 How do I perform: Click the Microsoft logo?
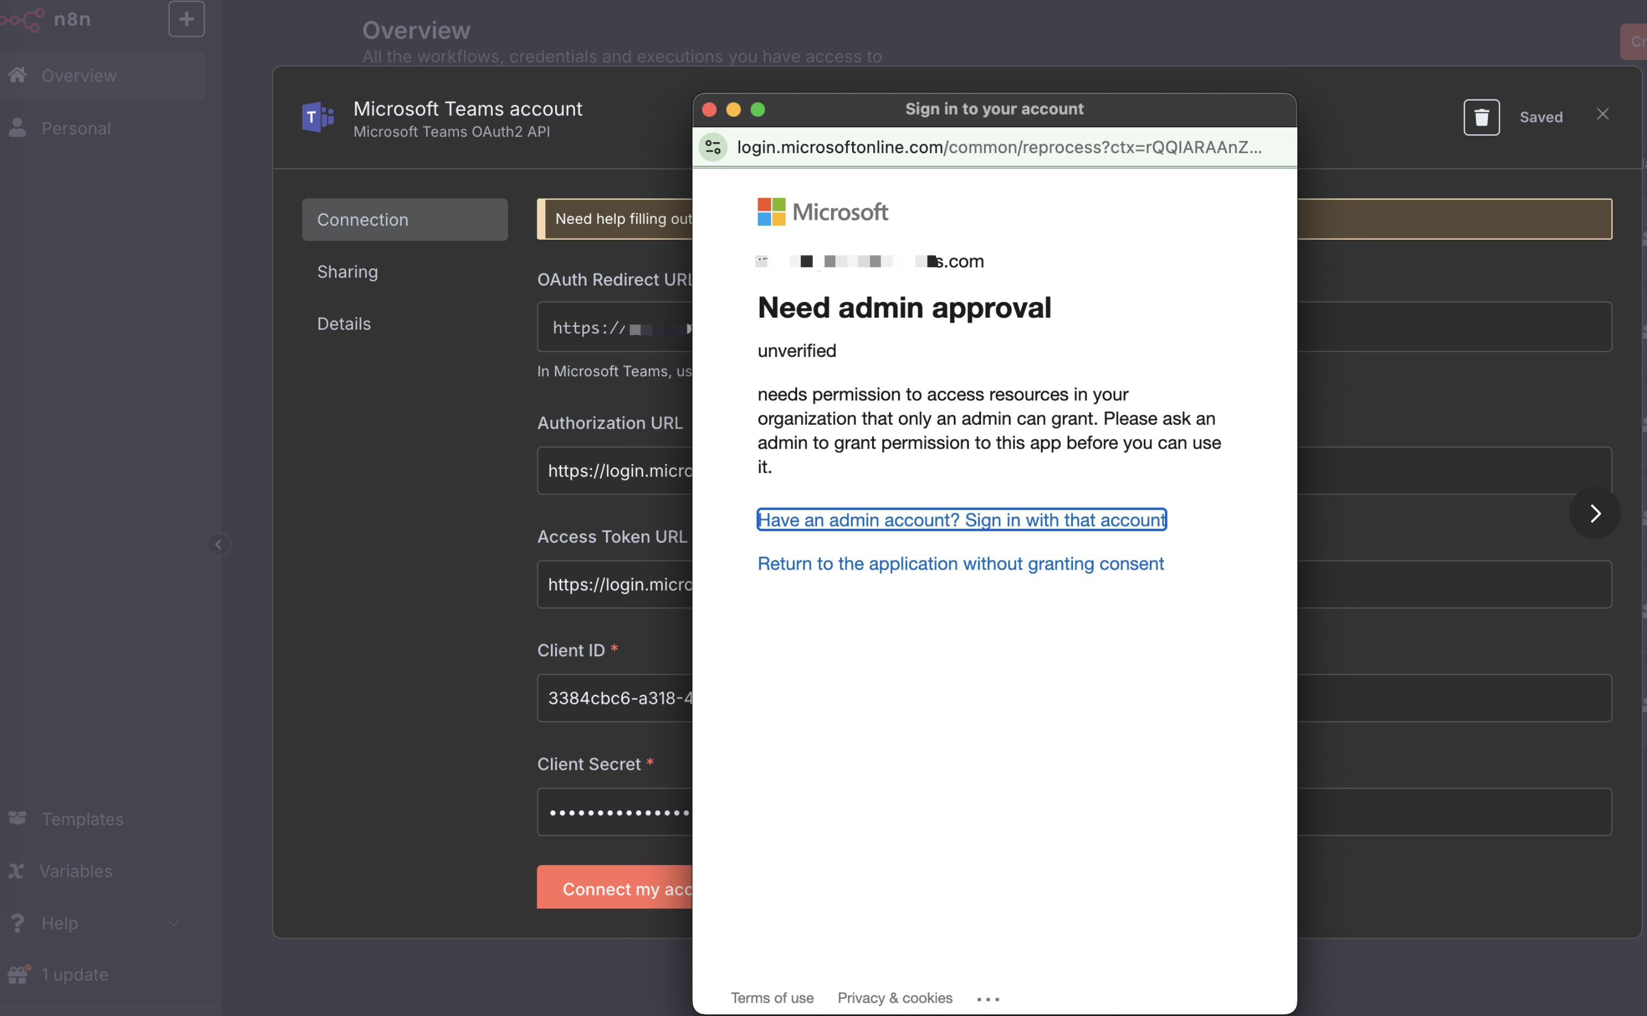point(822,212)
